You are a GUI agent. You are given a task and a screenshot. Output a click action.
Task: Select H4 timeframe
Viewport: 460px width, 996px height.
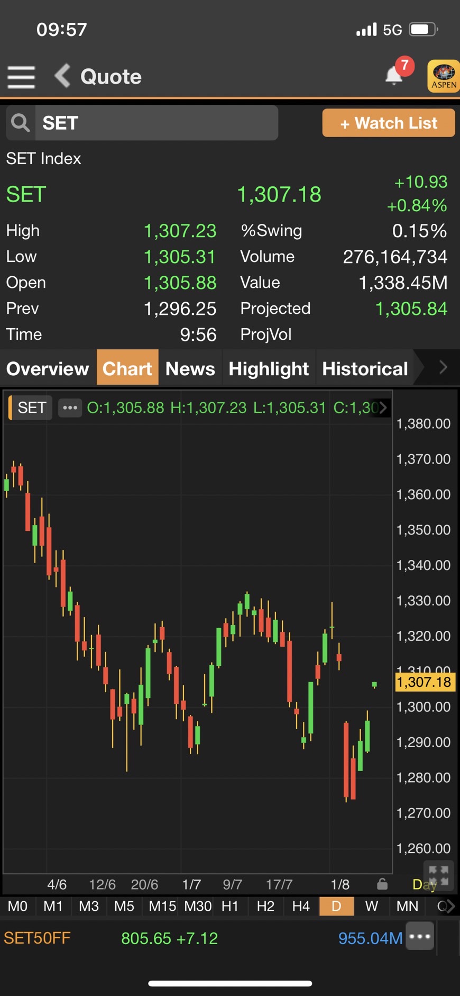(x=301, y=906)
